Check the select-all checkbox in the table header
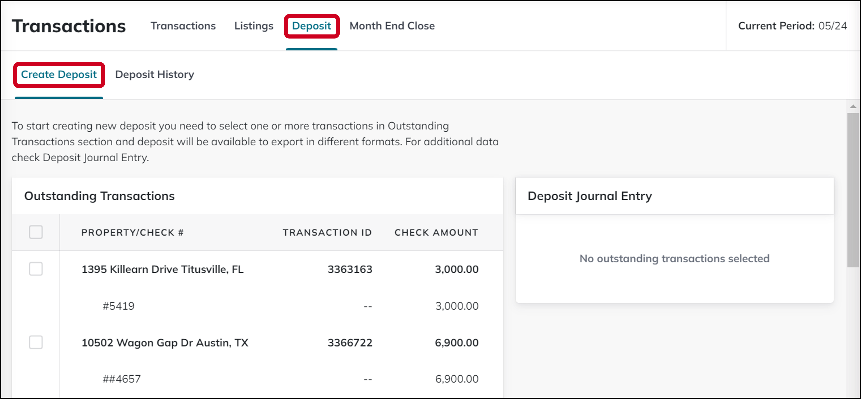Image resolution: width=861 pixels, height=399 pixels. (x=36, y=232)
